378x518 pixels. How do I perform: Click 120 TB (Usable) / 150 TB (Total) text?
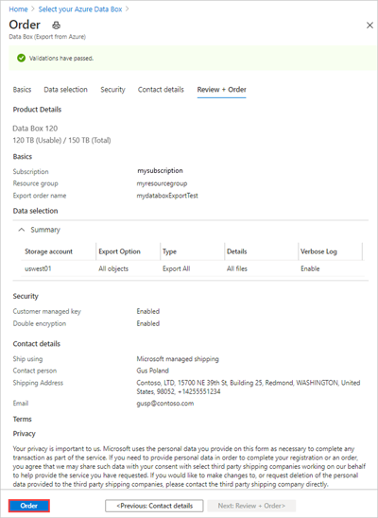(61, 141)
